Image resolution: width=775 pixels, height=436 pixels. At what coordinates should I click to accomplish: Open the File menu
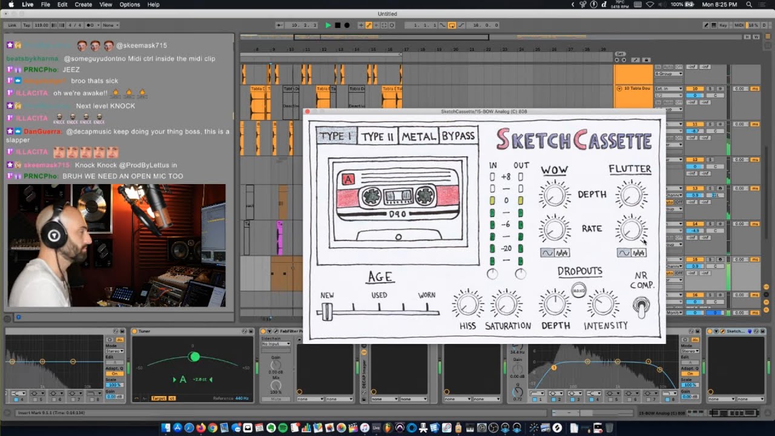pyautogui.click(x=45, y=4)
